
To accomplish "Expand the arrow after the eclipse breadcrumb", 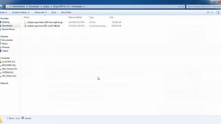I will pyautogui.click(x=51, y=7).
